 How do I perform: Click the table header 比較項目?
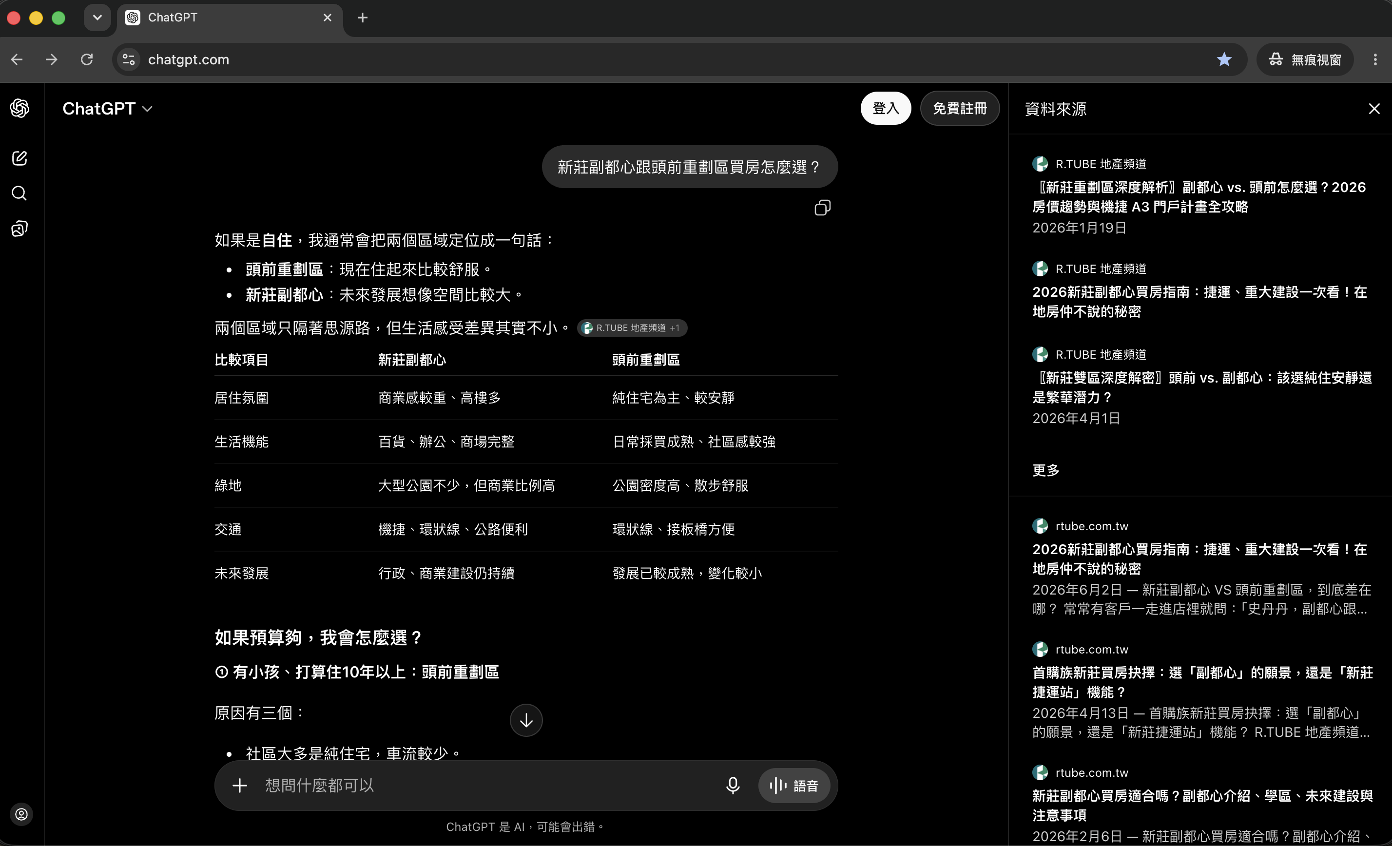coord(241,360)
